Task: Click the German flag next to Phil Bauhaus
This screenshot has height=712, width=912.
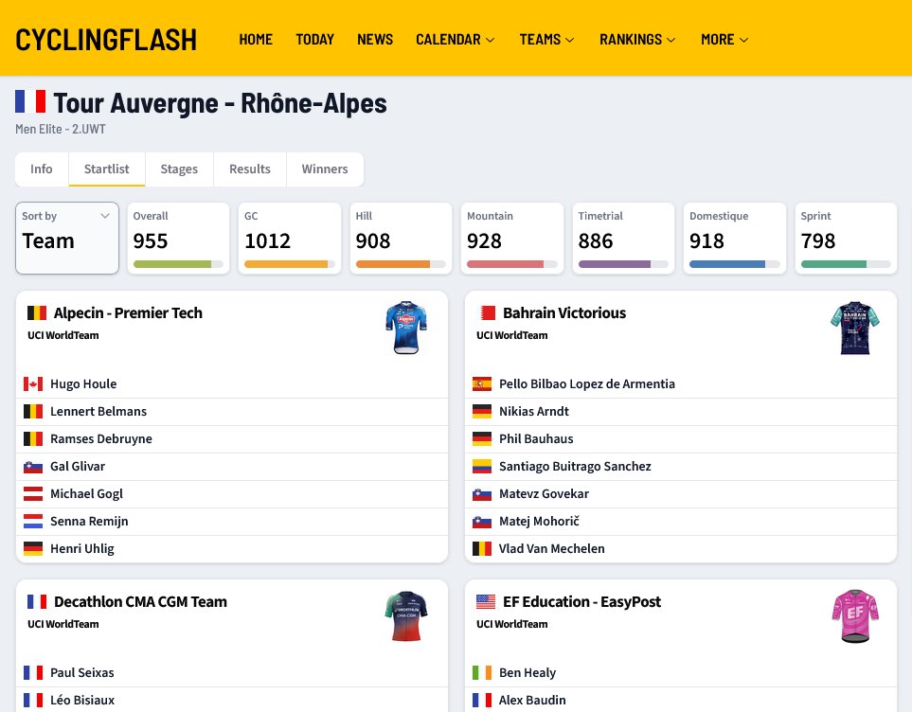Action: tap(482, 438)
